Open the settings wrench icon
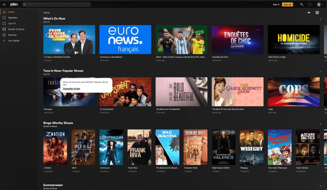 (x=301, y=4)
